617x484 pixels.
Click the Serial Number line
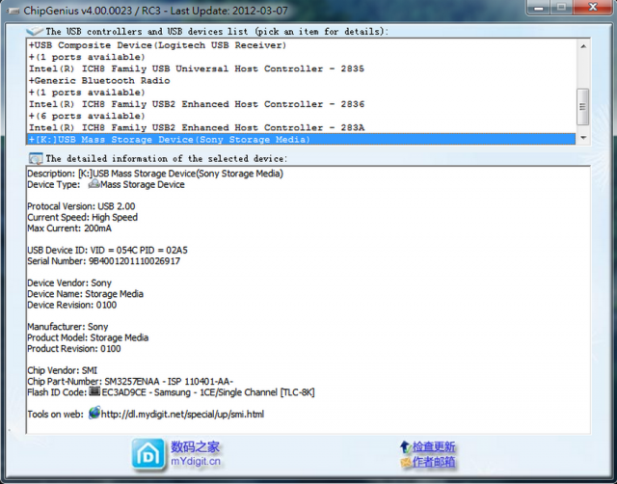point(103,261)
